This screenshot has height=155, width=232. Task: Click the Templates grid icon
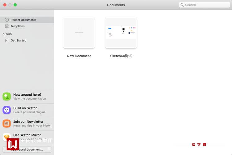[x=7, y=26]
